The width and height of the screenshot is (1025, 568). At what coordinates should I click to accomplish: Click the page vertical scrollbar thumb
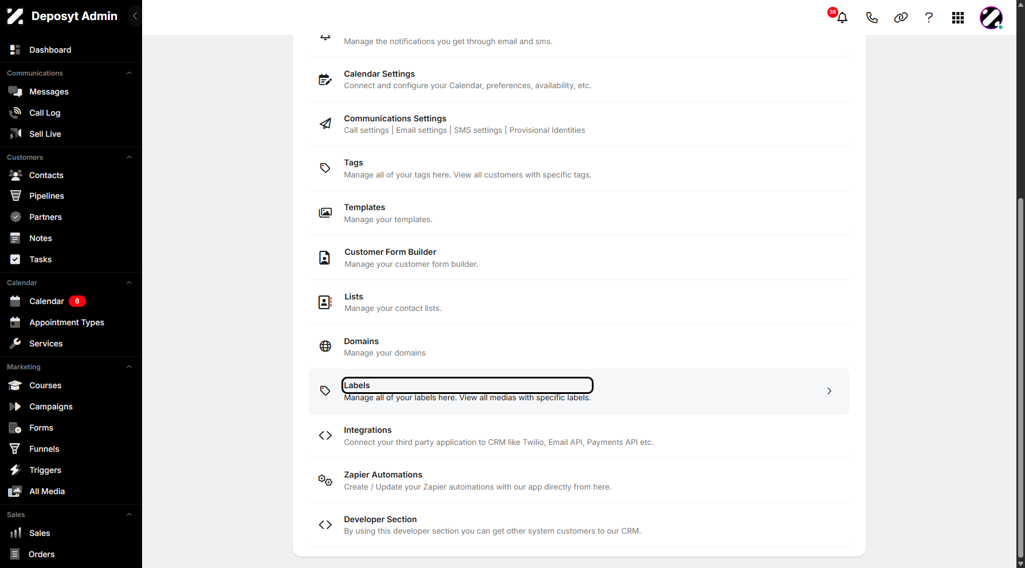click(1020, 377)
